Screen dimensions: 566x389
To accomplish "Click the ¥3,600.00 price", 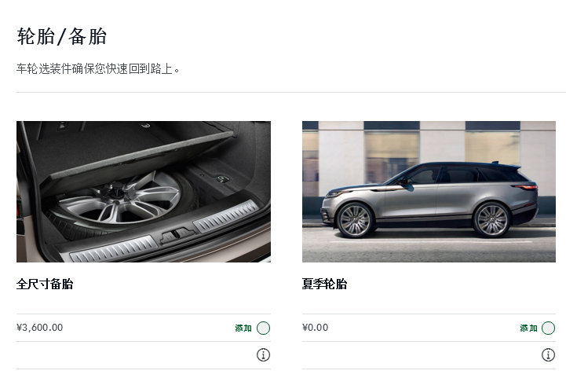I will (40, 328).
